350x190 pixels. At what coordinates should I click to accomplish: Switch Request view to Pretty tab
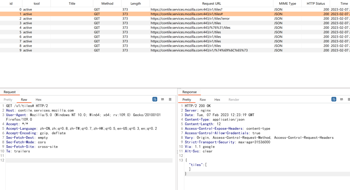pyautogui.click(x=8, y=100)
